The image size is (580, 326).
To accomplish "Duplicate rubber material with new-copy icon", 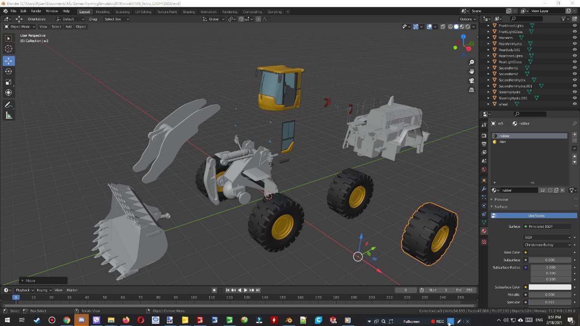I will (556, 190).
